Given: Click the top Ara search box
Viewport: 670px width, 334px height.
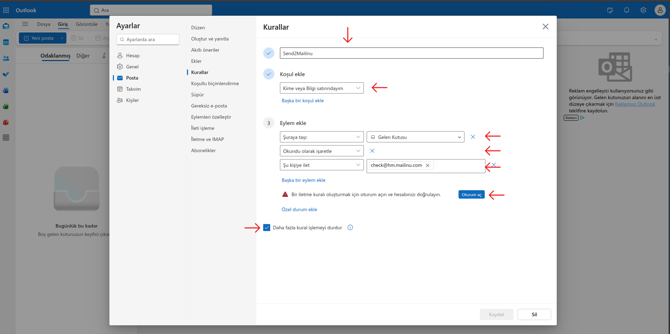Looking at the screenshot, I should point(151,10).
